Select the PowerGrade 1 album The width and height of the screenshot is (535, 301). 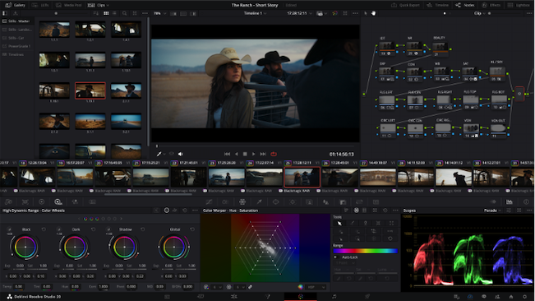coord(17,46)
